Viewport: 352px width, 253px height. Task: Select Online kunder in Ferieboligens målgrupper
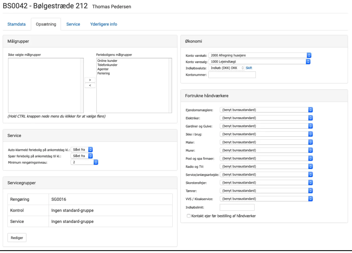(107, 61)
